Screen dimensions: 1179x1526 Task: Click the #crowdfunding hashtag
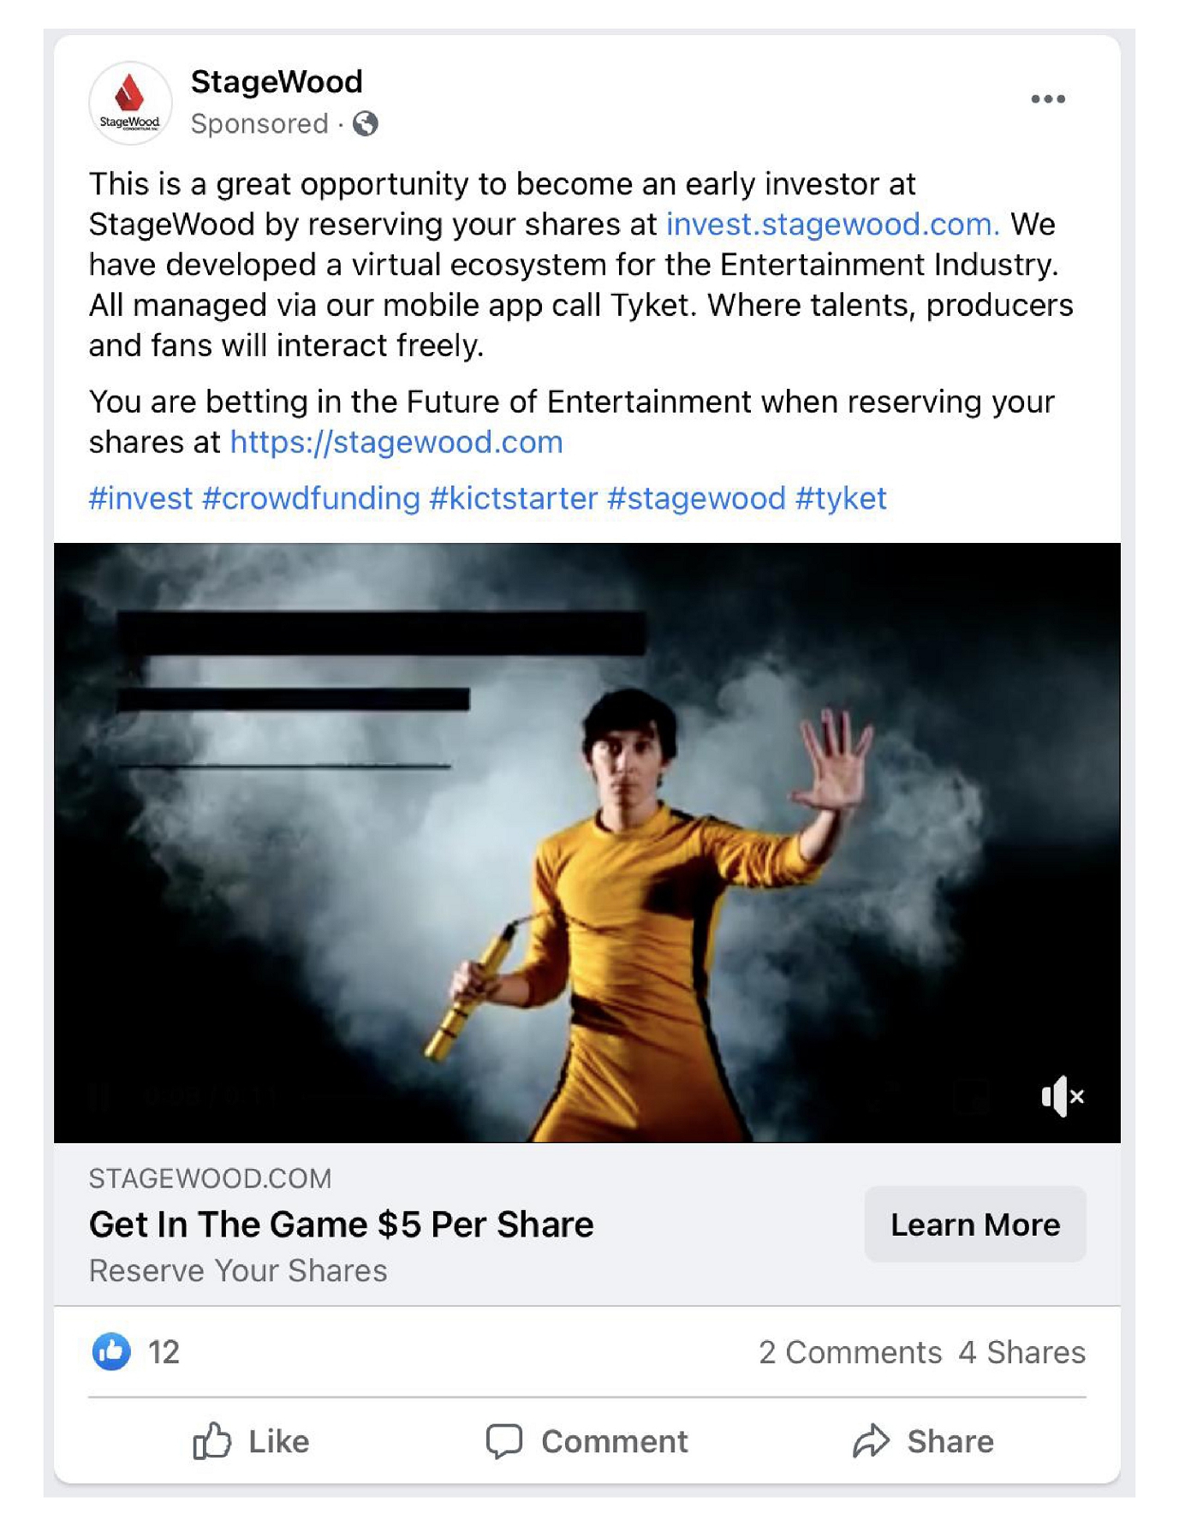(311, 498)
